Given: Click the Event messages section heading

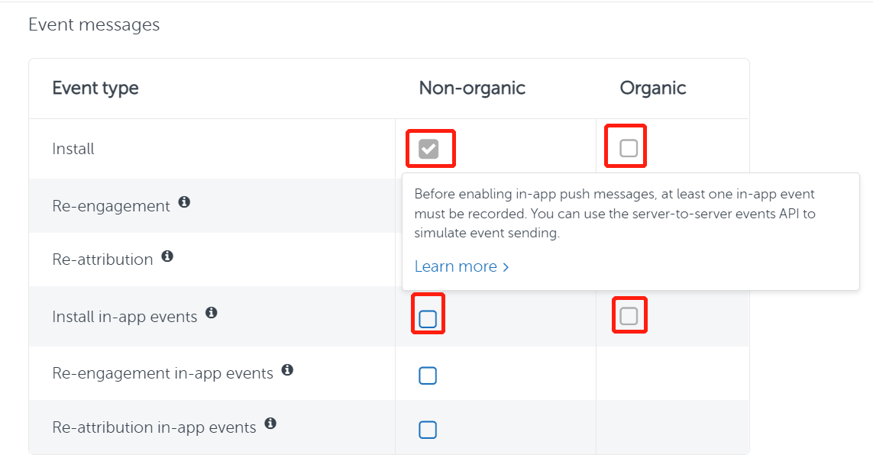Looking at the screenshot, I should (94, 24).
